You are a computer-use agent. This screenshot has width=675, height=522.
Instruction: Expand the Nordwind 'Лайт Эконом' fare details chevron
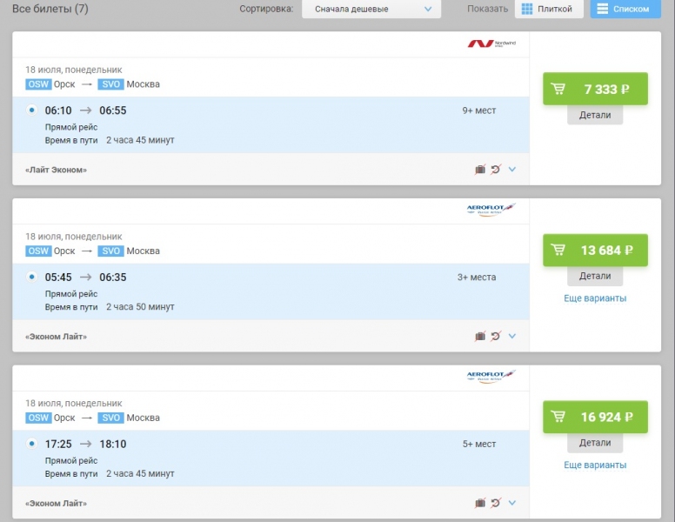tap(512, 170)
